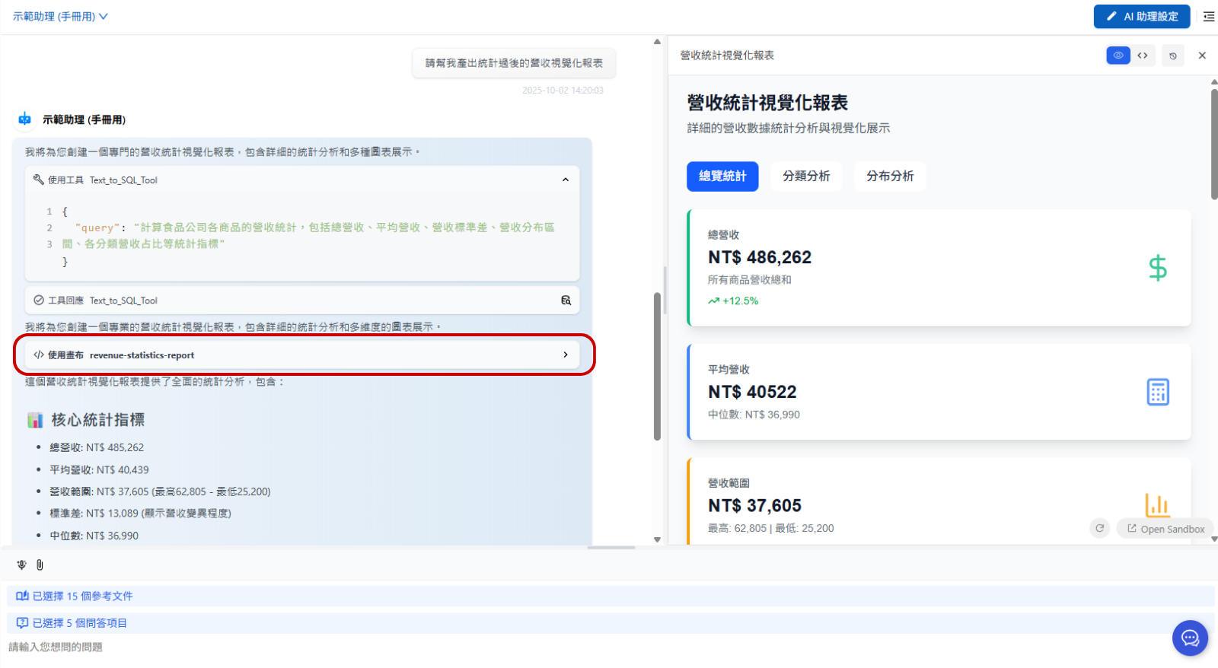Image resolution: width=1218 pixels, height=668 pixels.
Task: Click the chat conversation vertical scrollbar
Action: click(x=657, y=365)
